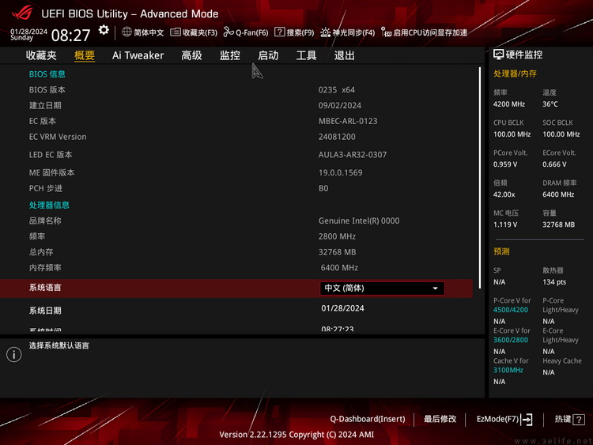Click ME firmware version 19.0.0.1569
This screenshot has height=445, width=593.
[340, 173]
